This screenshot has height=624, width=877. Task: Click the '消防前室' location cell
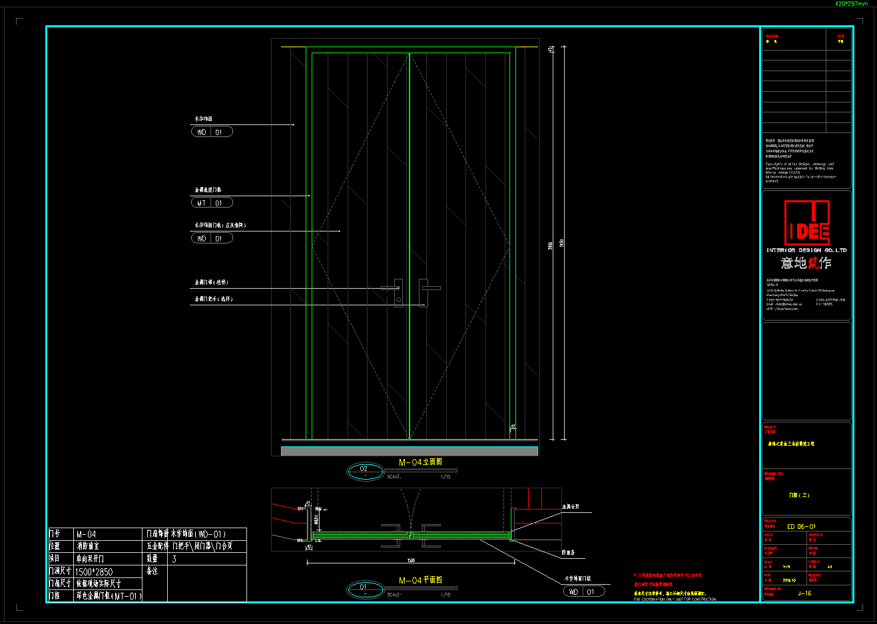pyautogui.click(x=108, y=546)
